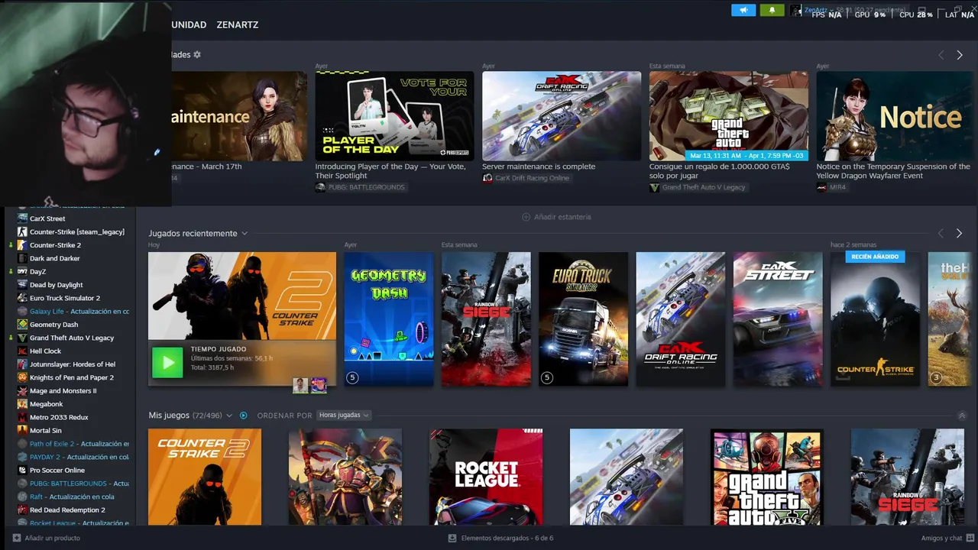Select Euro Truck Simulator 2 in the sidebar list
This screenshot has width=978, height=550.
click(65, 298)
